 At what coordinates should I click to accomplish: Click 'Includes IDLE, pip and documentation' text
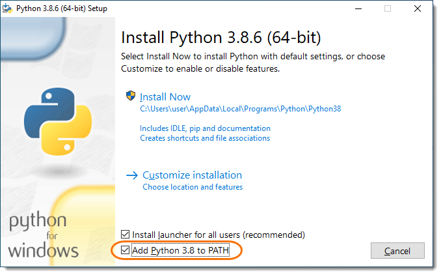tap(205, 128)
